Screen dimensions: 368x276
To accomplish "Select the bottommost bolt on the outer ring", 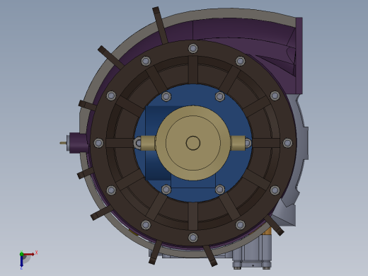I will (193, 237).
